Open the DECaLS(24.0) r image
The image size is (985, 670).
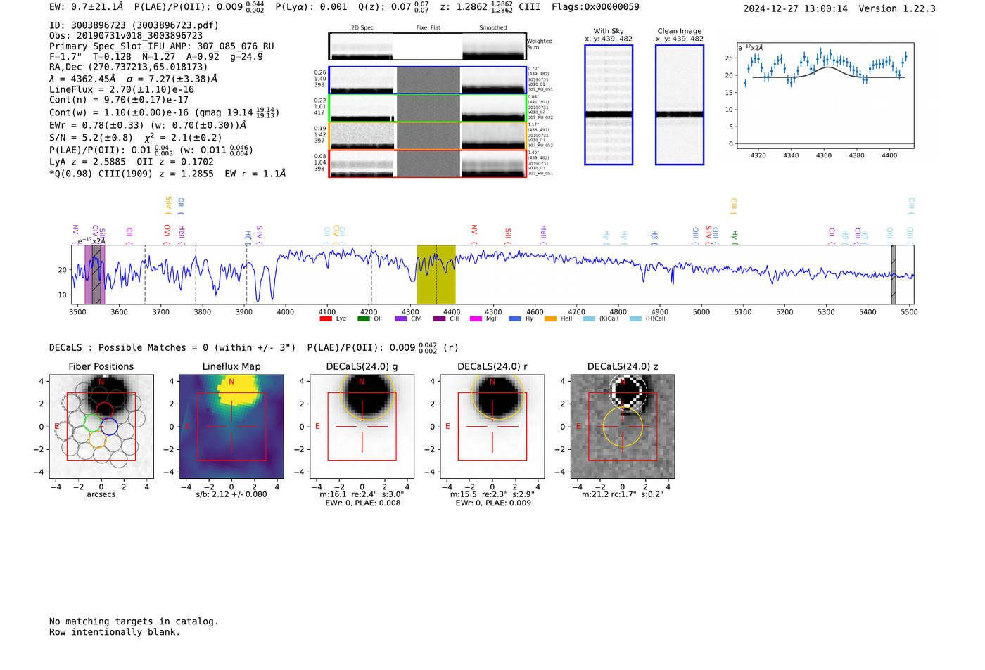click(x=492, y=426)
